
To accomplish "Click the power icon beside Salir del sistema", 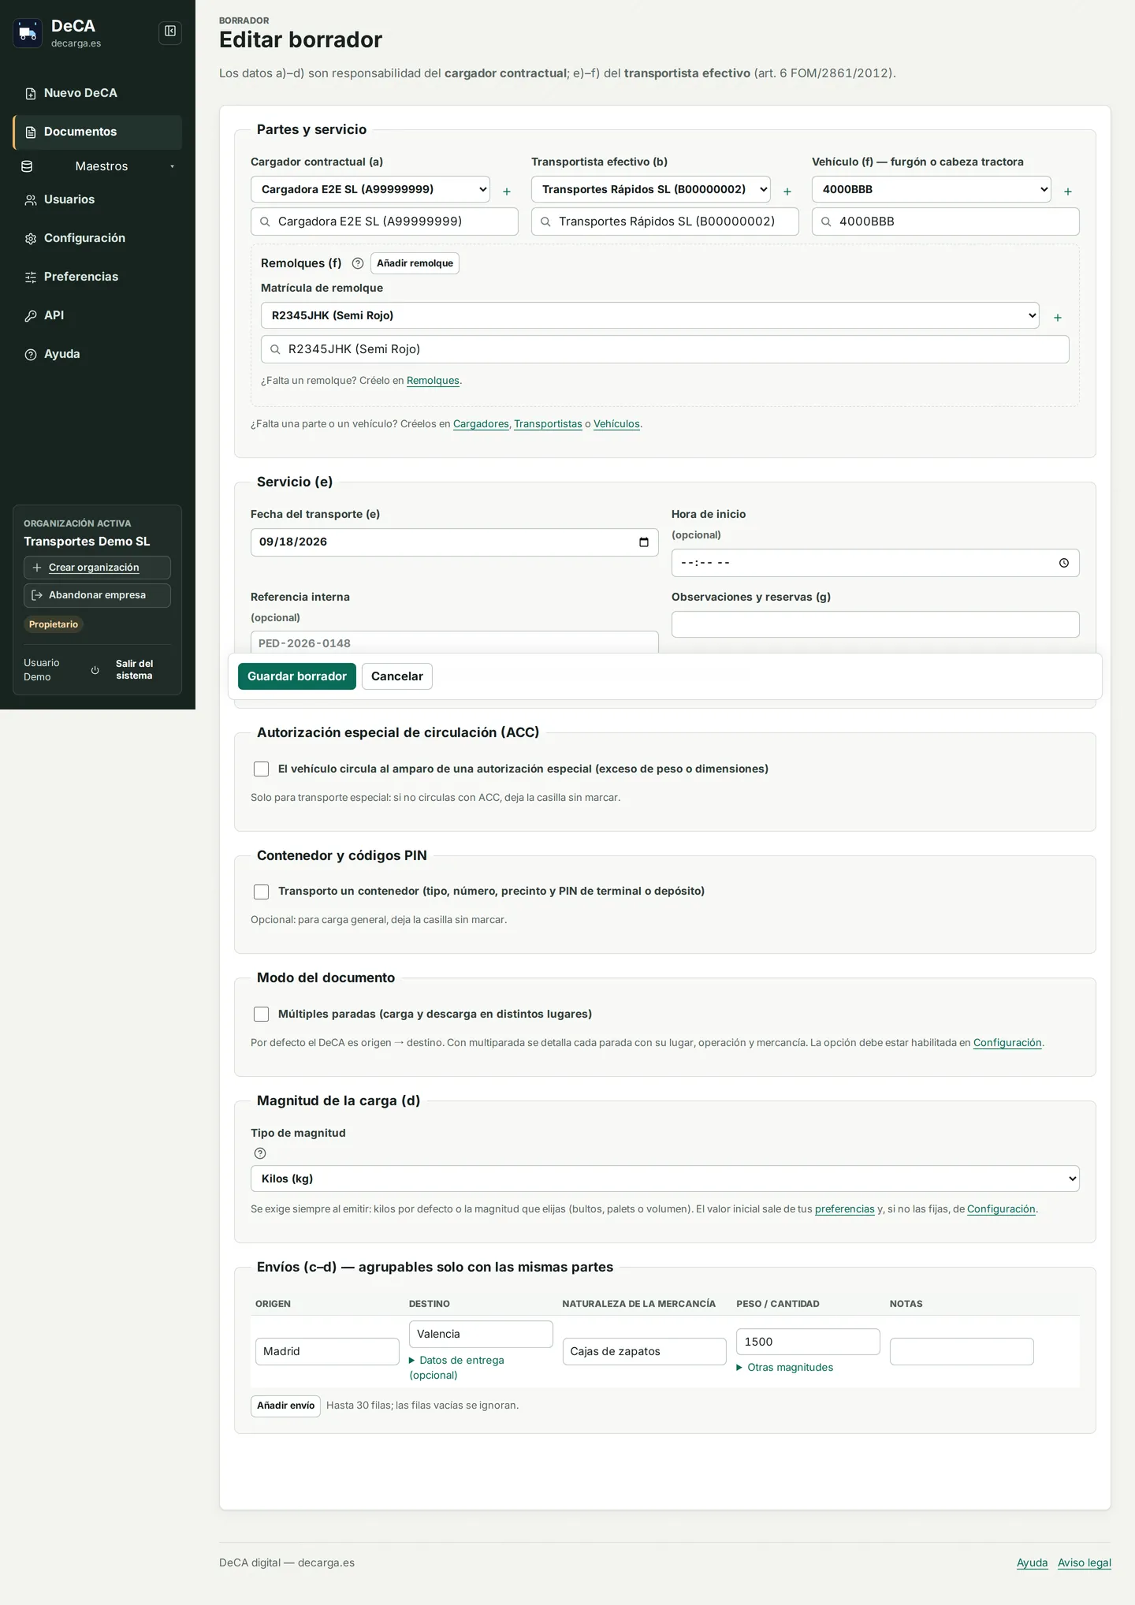I will coord(95,670).
